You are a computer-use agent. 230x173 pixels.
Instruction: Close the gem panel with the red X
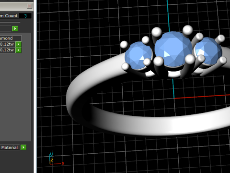(29, 6)
